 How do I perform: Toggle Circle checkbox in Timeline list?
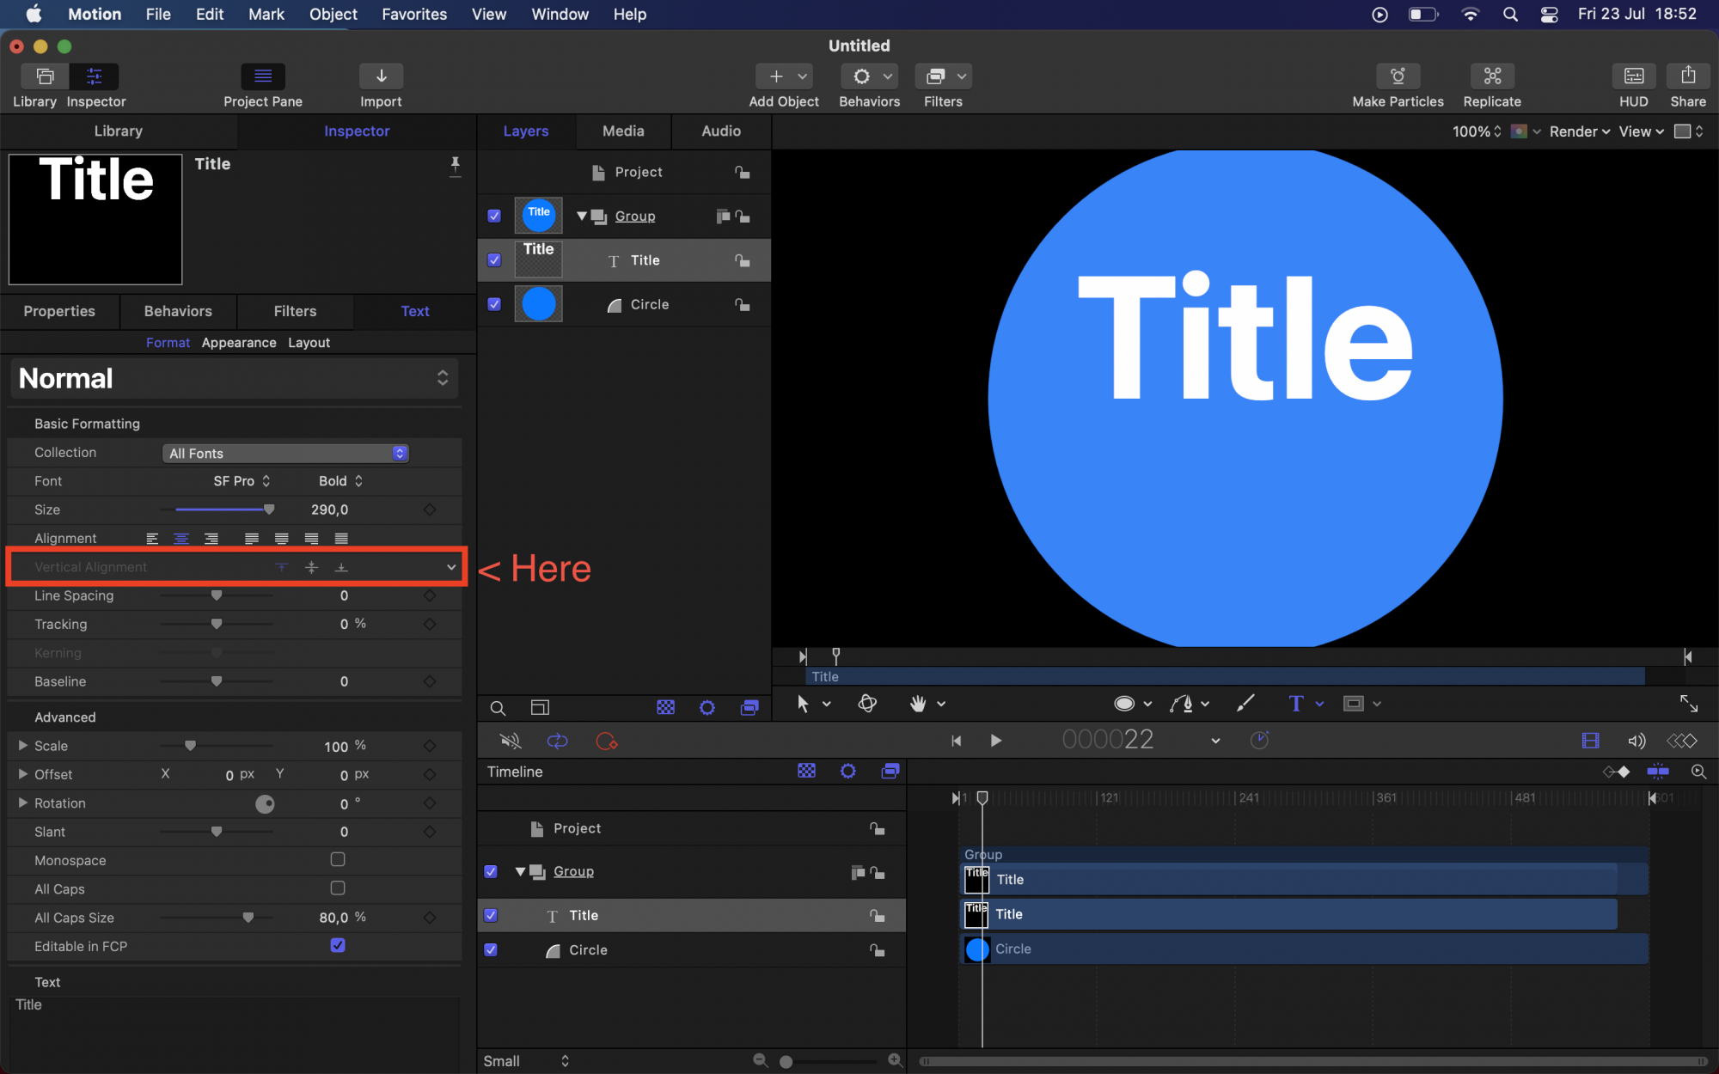click(491, 949)
